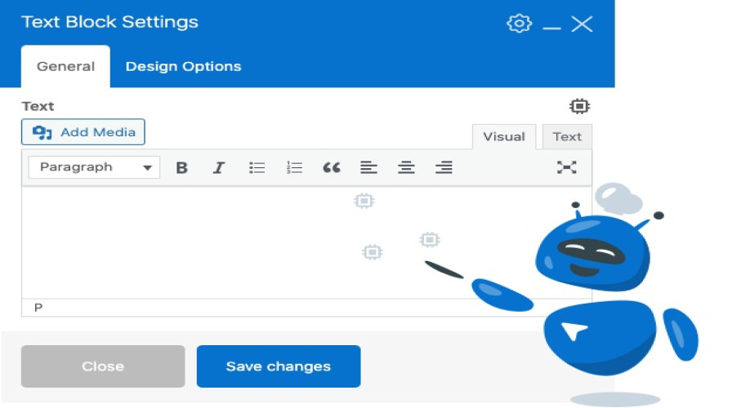
Task: Switch editor to Visual mode
Action: [x=503, y=137]
